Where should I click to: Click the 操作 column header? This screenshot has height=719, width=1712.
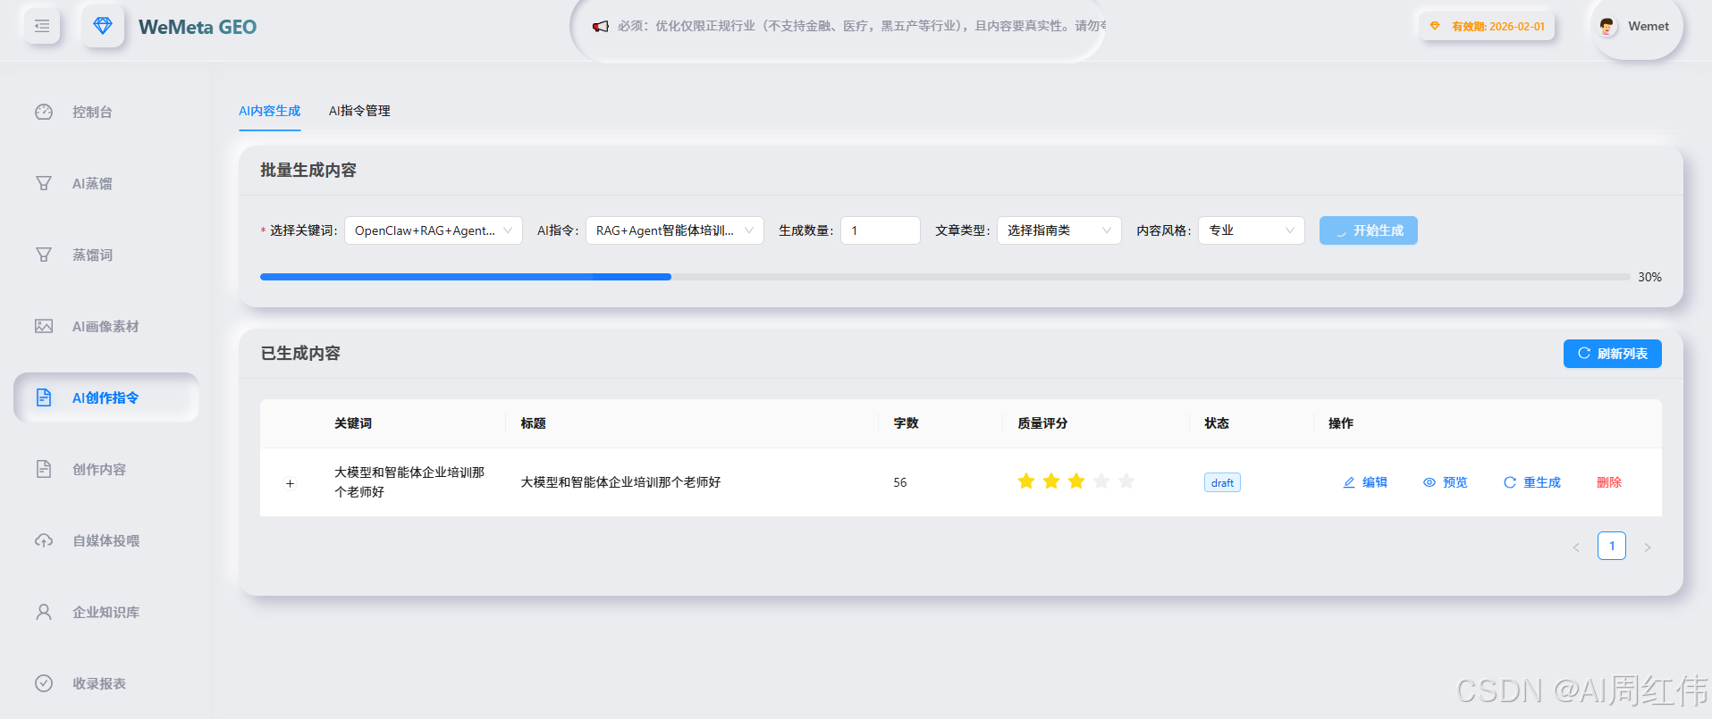(x=1341, y=423)
